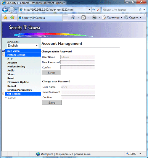Open the Print options dropdown arrow
This screenshot has width=148, height=158.
(99, 17)
